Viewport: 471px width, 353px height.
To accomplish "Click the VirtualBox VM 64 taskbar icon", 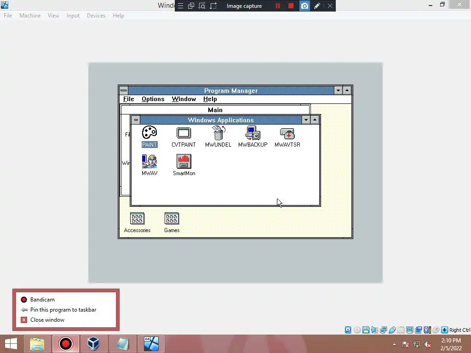I will click(151, 344).
